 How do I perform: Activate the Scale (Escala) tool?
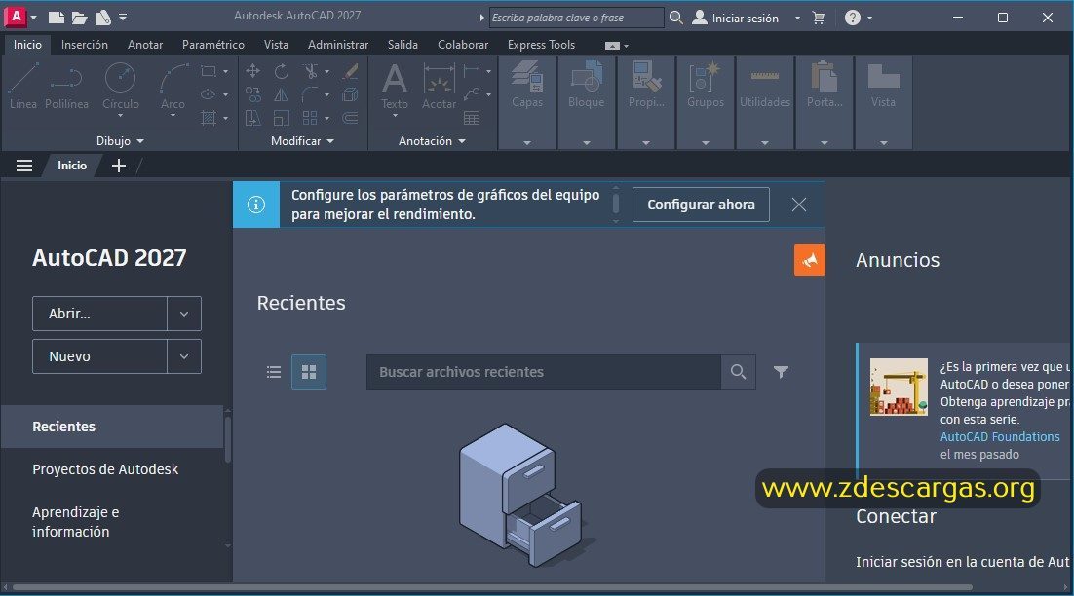tap(282, 118)
